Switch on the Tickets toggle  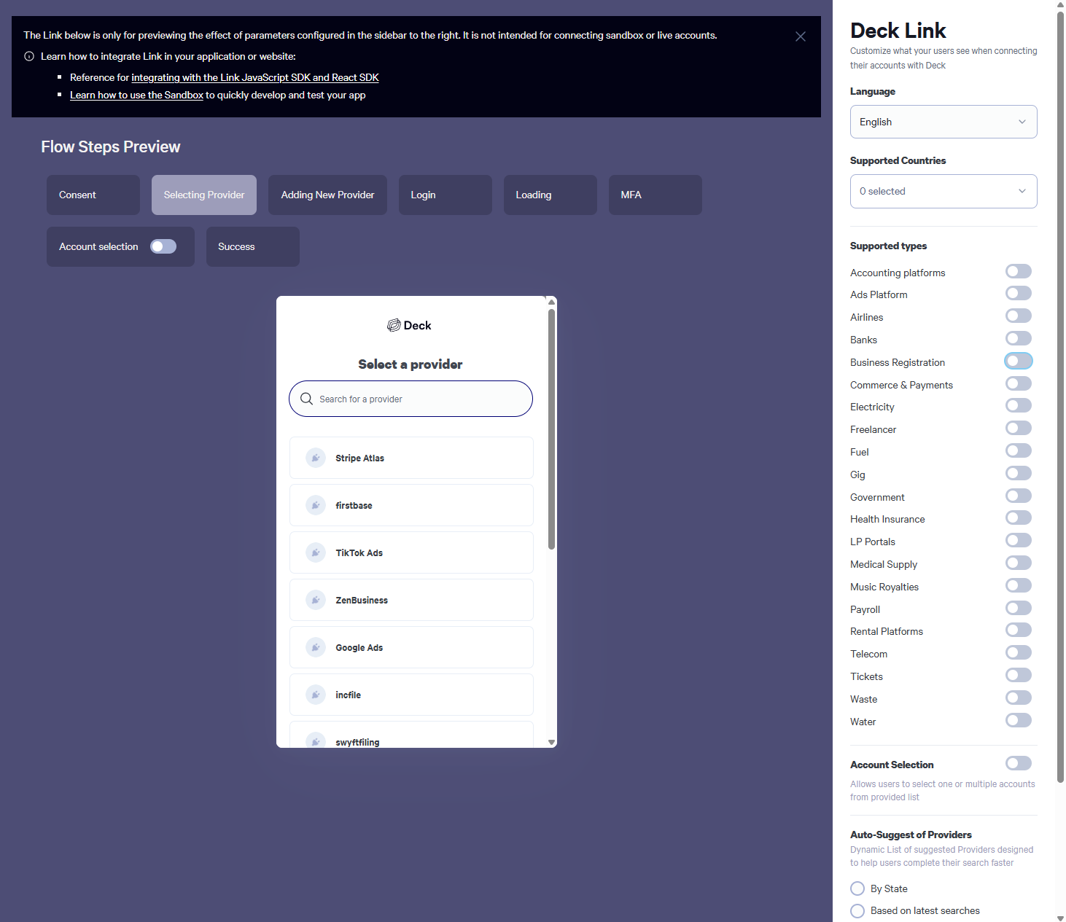[x=1019, y=675]
